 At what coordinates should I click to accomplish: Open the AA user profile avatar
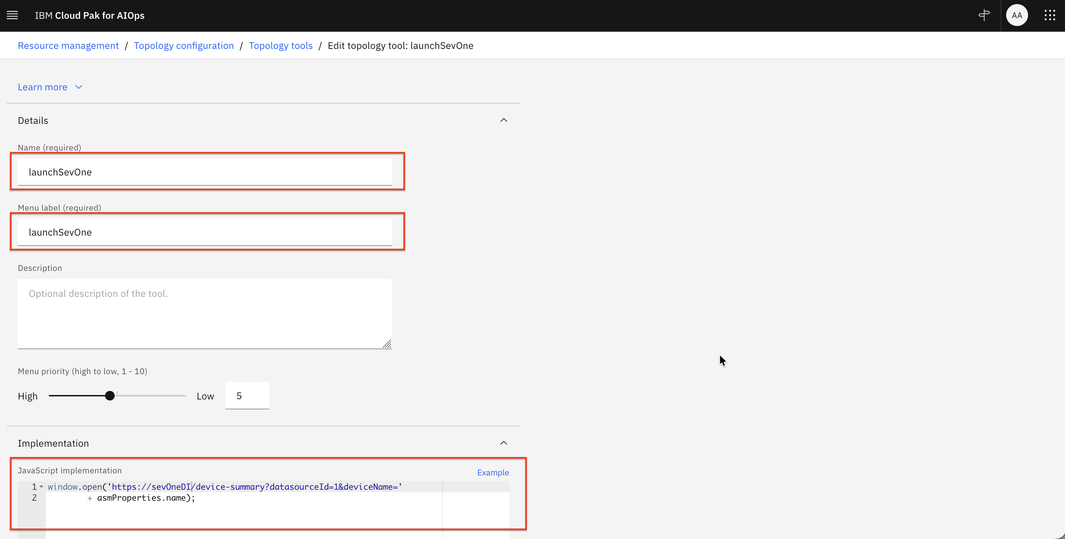(1017, 15)
